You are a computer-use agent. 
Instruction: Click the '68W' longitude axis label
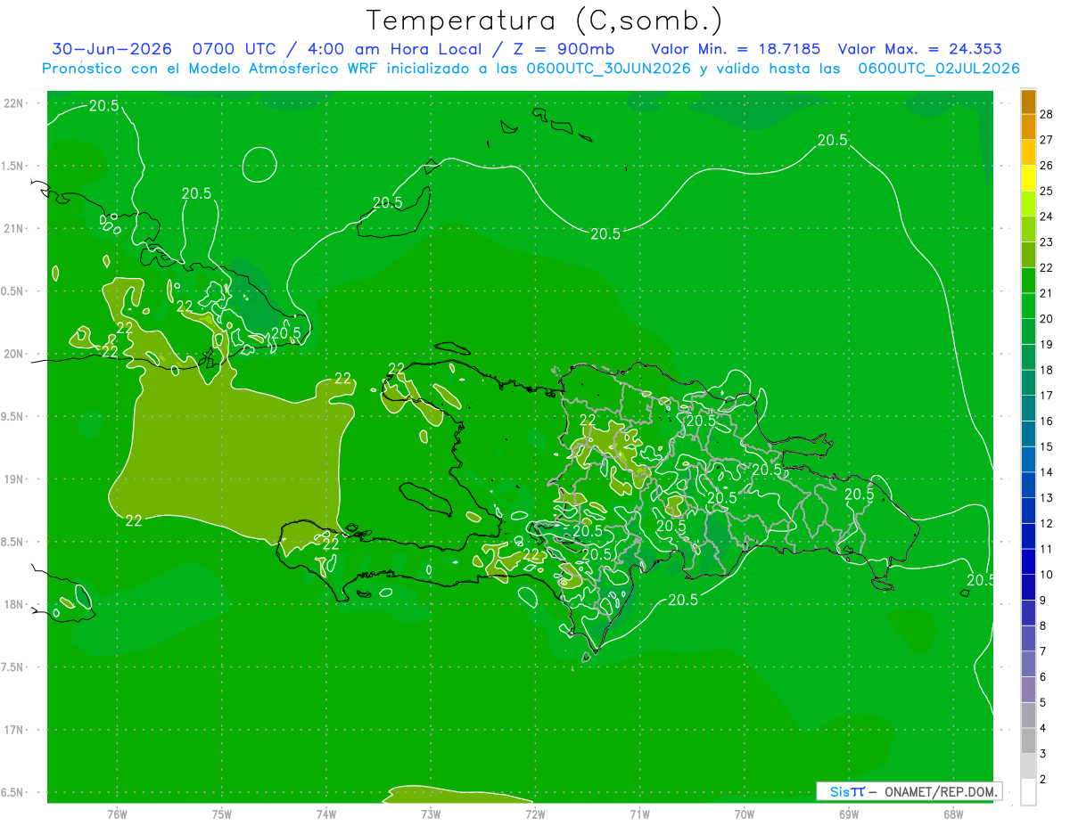tap(953, 814)
